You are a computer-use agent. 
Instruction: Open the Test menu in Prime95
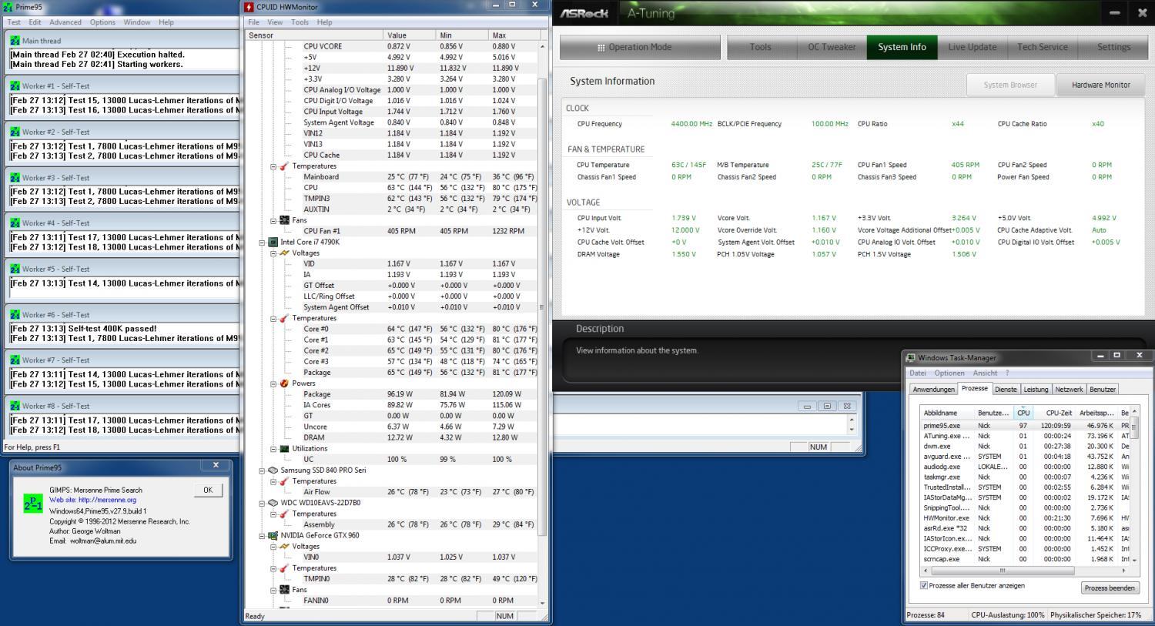point(14,22)
